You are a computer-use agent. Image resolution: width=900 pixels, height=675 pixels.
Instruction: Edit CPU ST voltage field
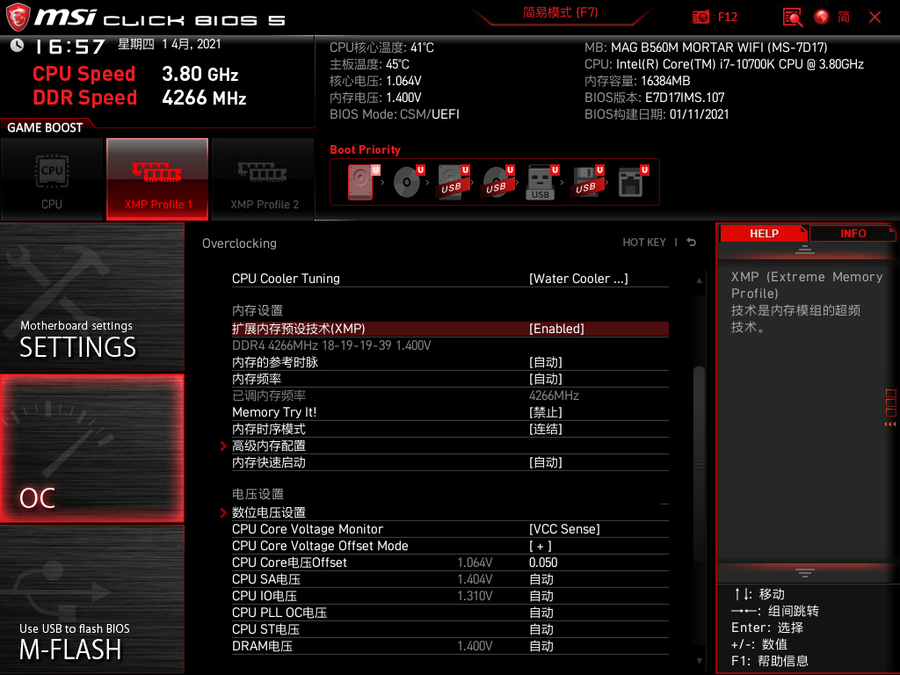(x=541, y=629)
